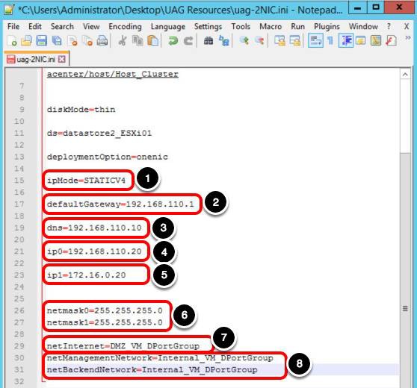Click the netInternet=DMZ_VM_DPortGroup line
417x388 pixels.
click(x=123, y=346)
